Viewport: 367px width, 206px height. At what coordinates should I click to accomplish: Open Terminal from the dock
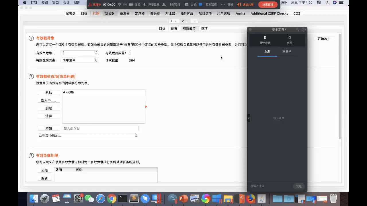point(123,198)
